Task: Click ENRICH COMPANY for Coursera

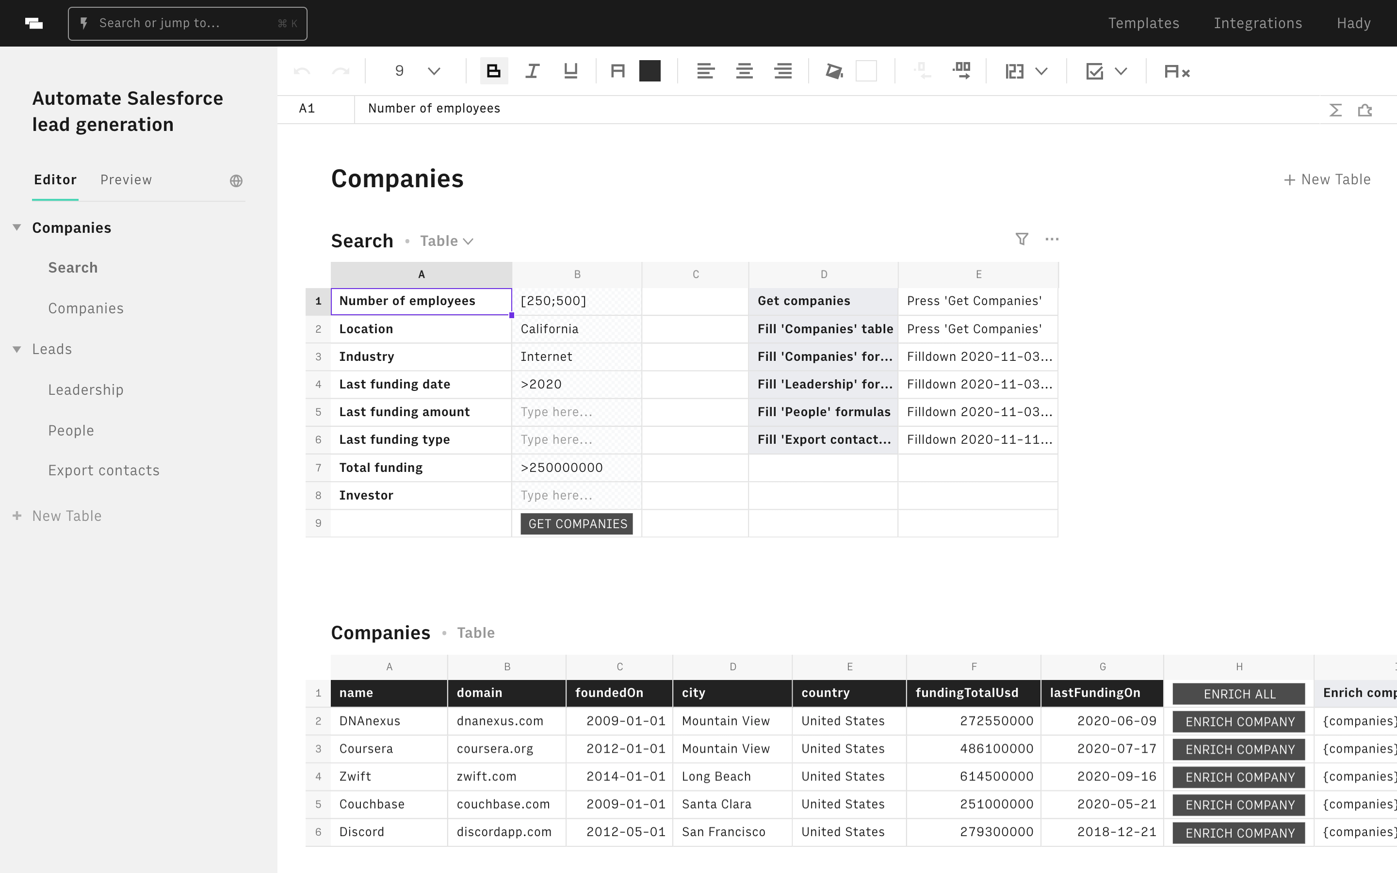Action: point(1239,749)
